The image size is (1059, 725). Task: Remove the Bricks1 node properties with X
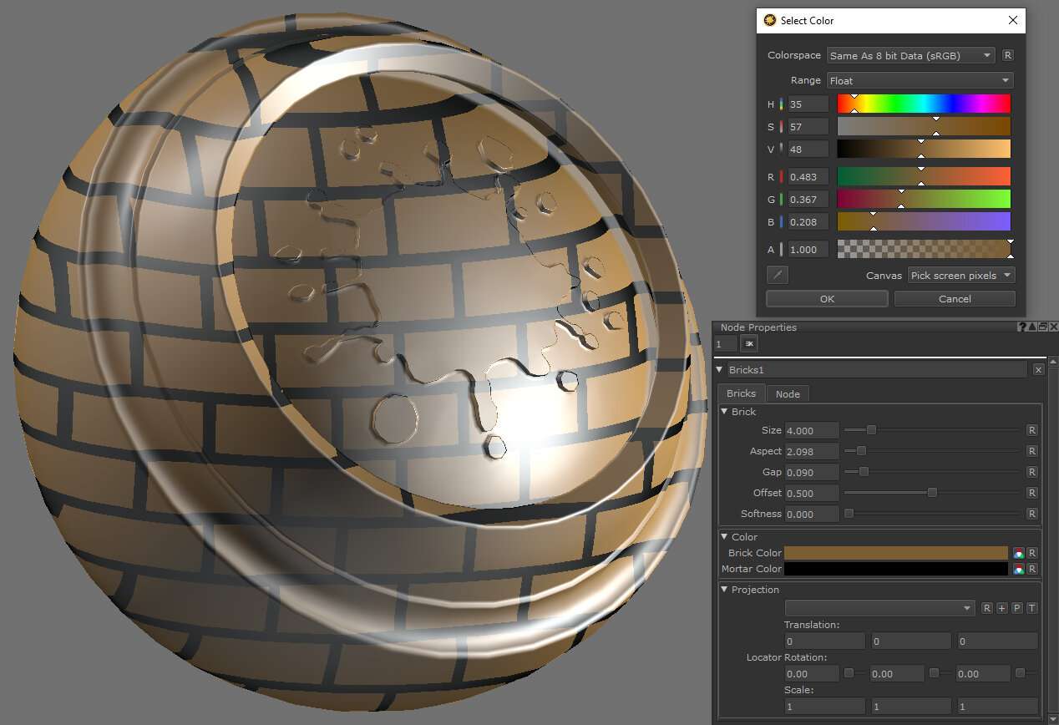(x=1038, y=369)
